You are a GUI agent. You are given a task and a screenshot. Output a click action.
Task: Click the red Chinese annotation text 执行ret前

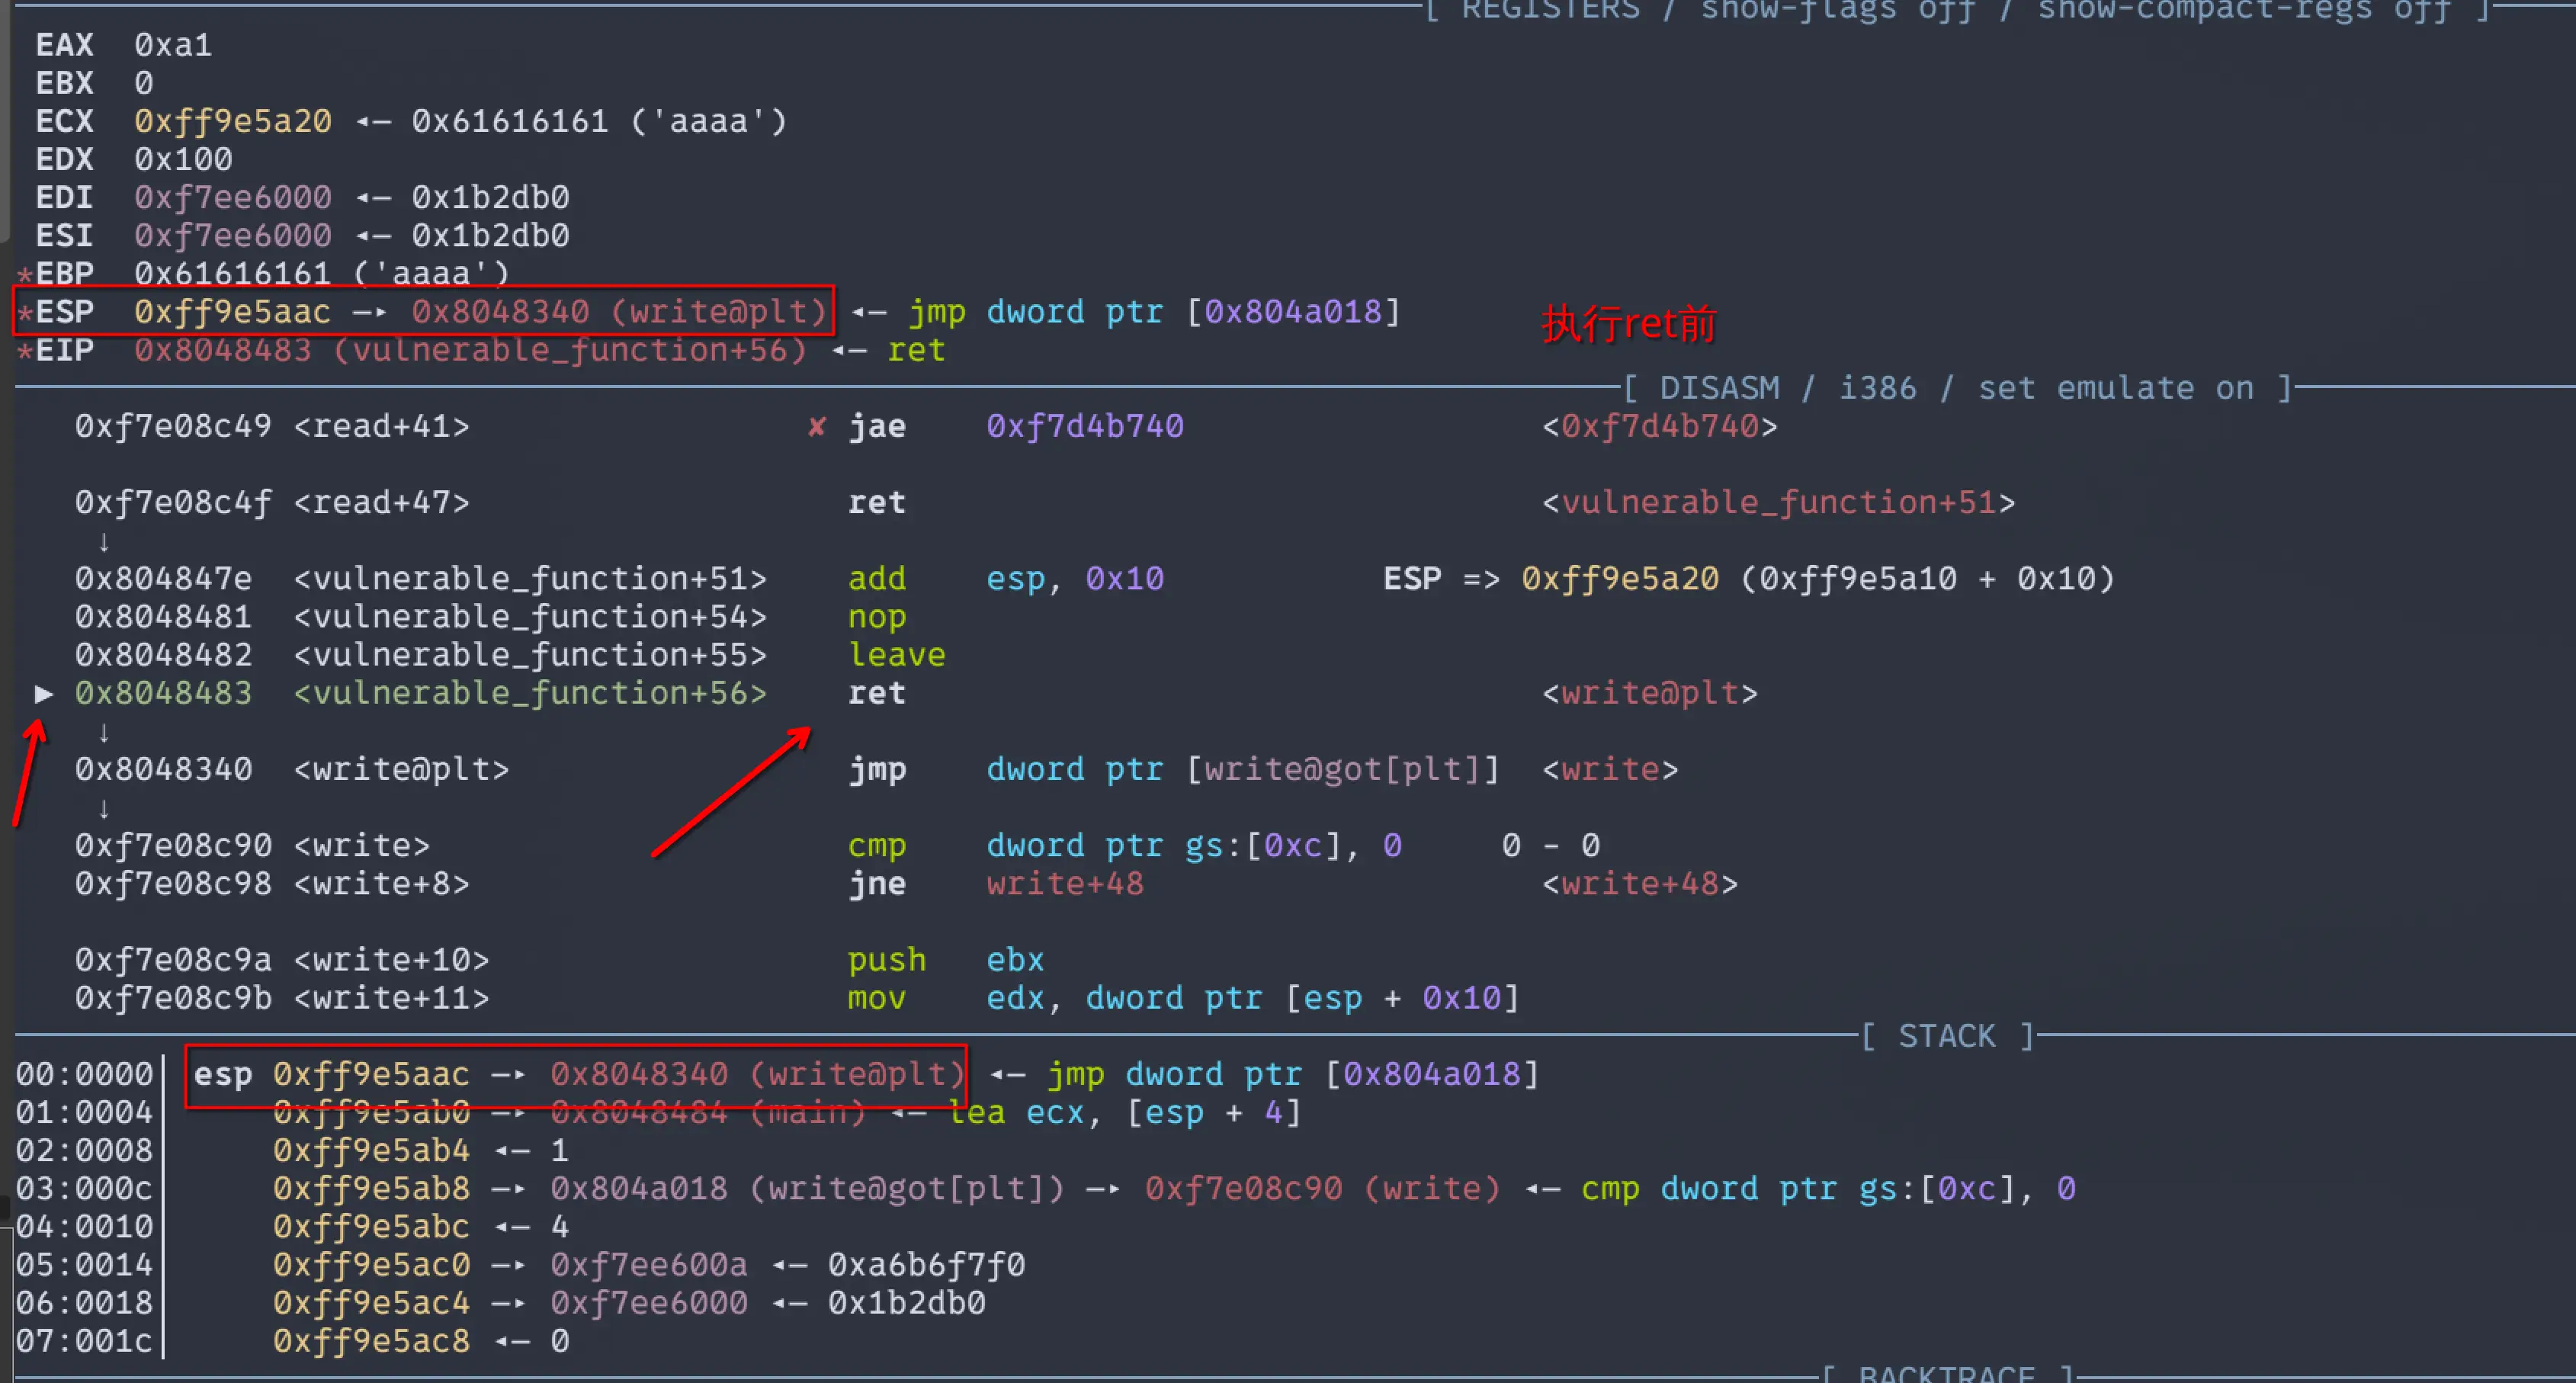(1628, 324)
